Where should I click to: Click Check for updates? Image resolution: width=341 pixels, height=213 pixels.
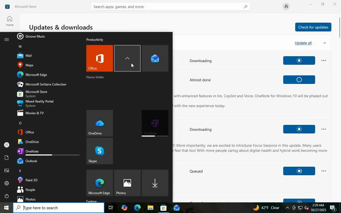click(313, 27)
